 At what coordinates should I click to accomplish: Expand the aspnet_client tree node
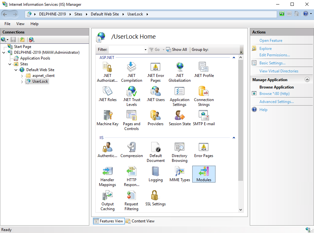pyautogui.click(x=22, y=76)
